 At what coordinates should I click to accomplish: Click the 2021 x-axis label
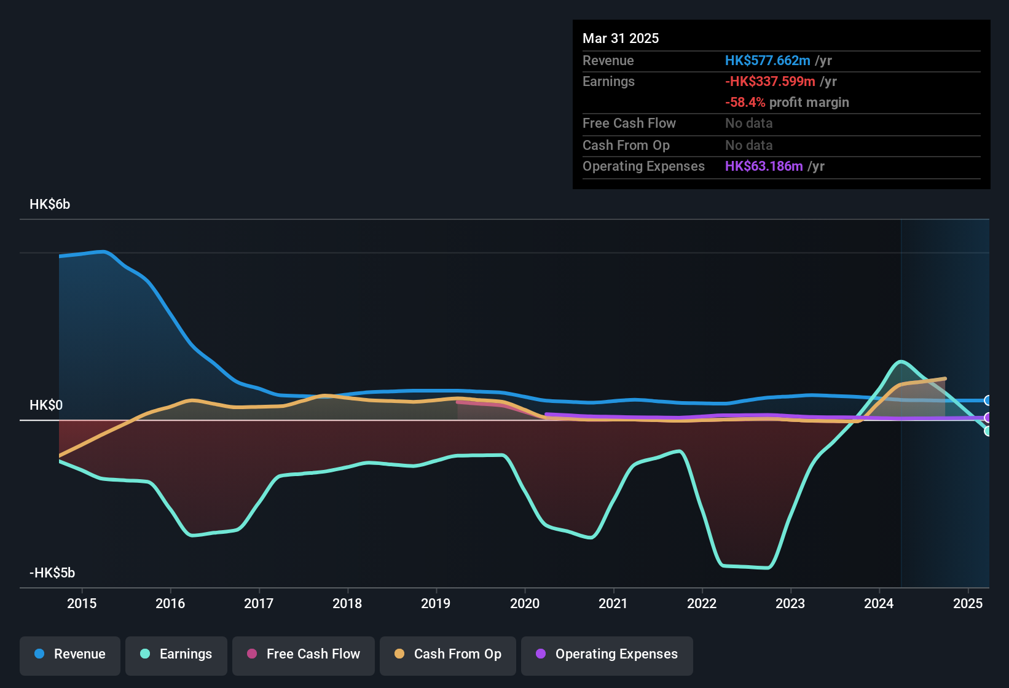click(613, 603)
